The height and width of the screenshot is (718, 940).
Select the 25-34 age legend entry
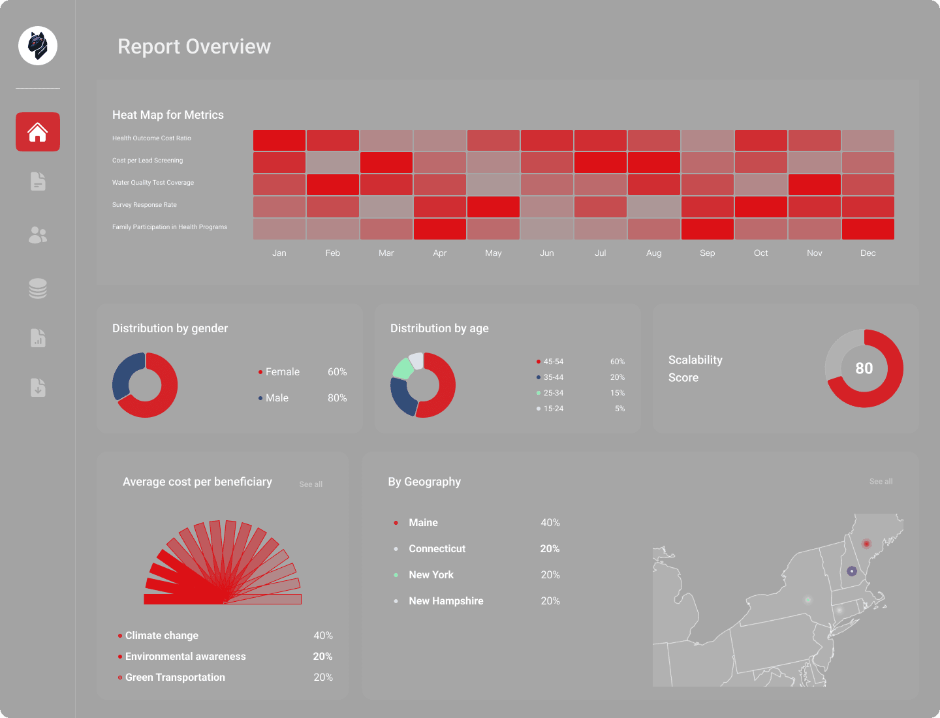pyautogui.click(x=580, y=393)
